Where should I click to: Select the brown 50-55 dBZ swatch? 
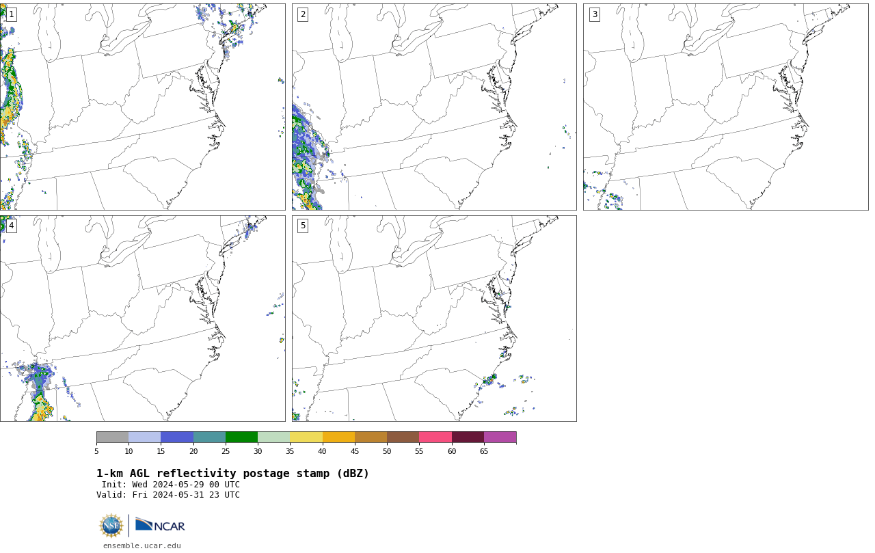(x=403, y=437)
